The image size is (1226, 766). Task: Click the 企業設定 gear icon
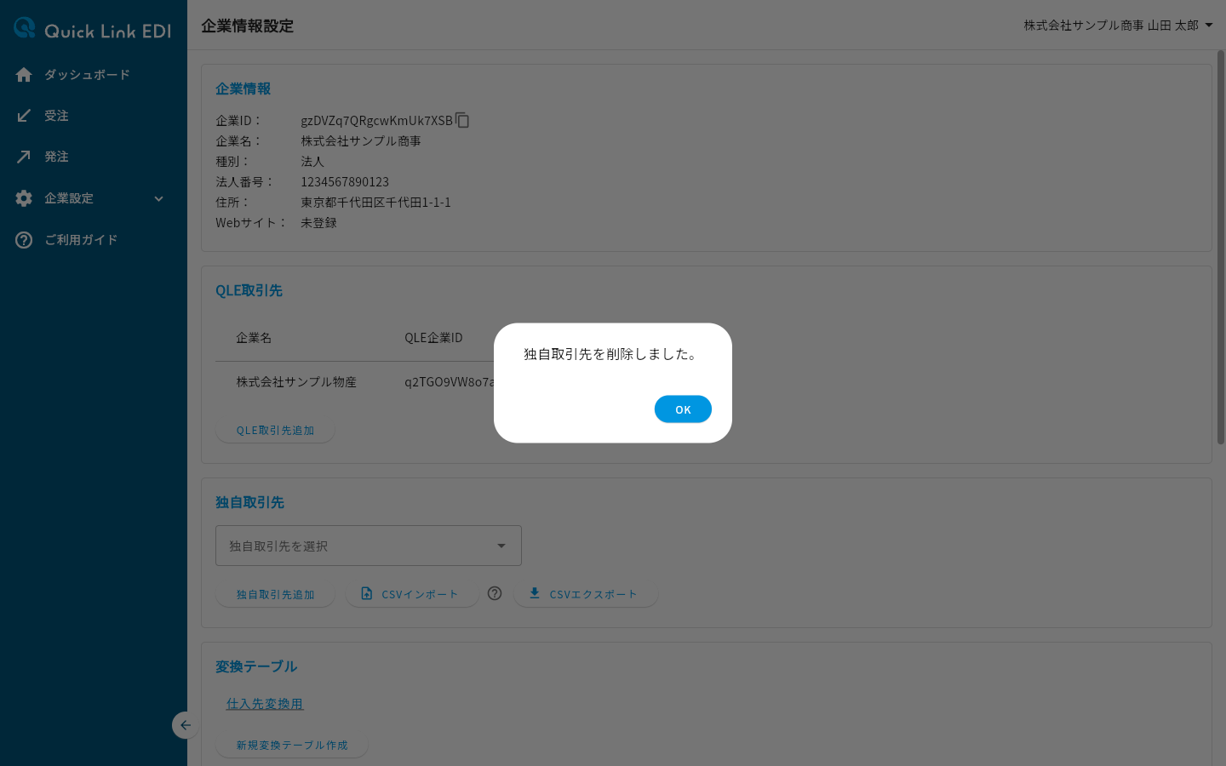[24, 198]
